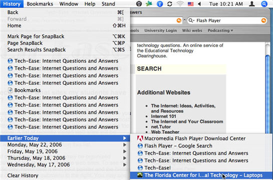The image size is (273, 180).
Task: Click the clock showing Tue 10:21 AM
Action: (226, 4)
